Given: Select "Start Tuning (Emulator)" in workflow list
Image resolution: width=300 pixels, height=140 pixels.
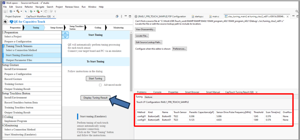Looking at the screenshot, I should [x=32, y=55].
